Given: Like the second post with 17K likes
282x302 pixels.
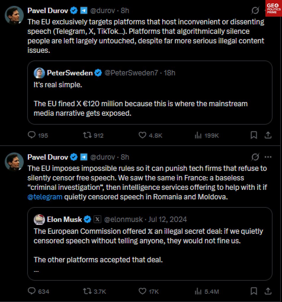Looking at the screenshot, I should (x=142, y=291).
